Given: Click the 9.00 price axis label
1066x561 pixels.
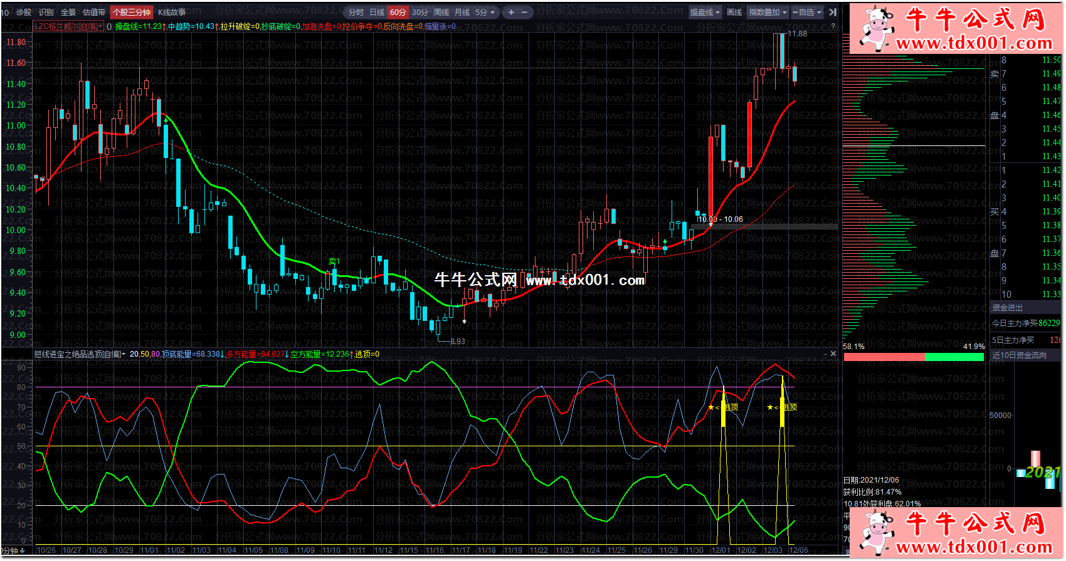Looking at the screenshot, I should coord(18,335).
